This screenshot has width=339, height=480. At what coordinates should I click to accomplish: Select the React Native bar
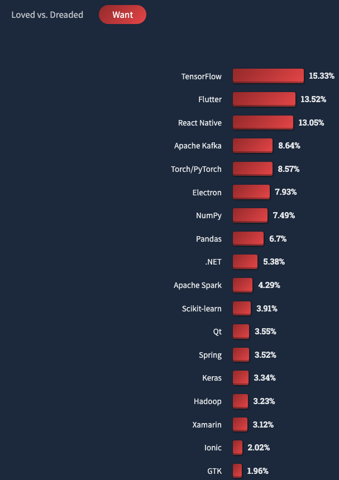(x=262, y=123)
